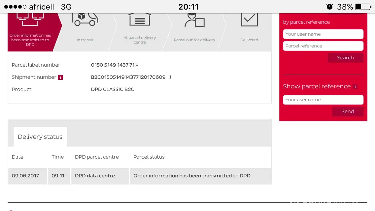Click the 38% battery percentage text
The height and width of the screenshot is (211, 375).
coord(345,7)
